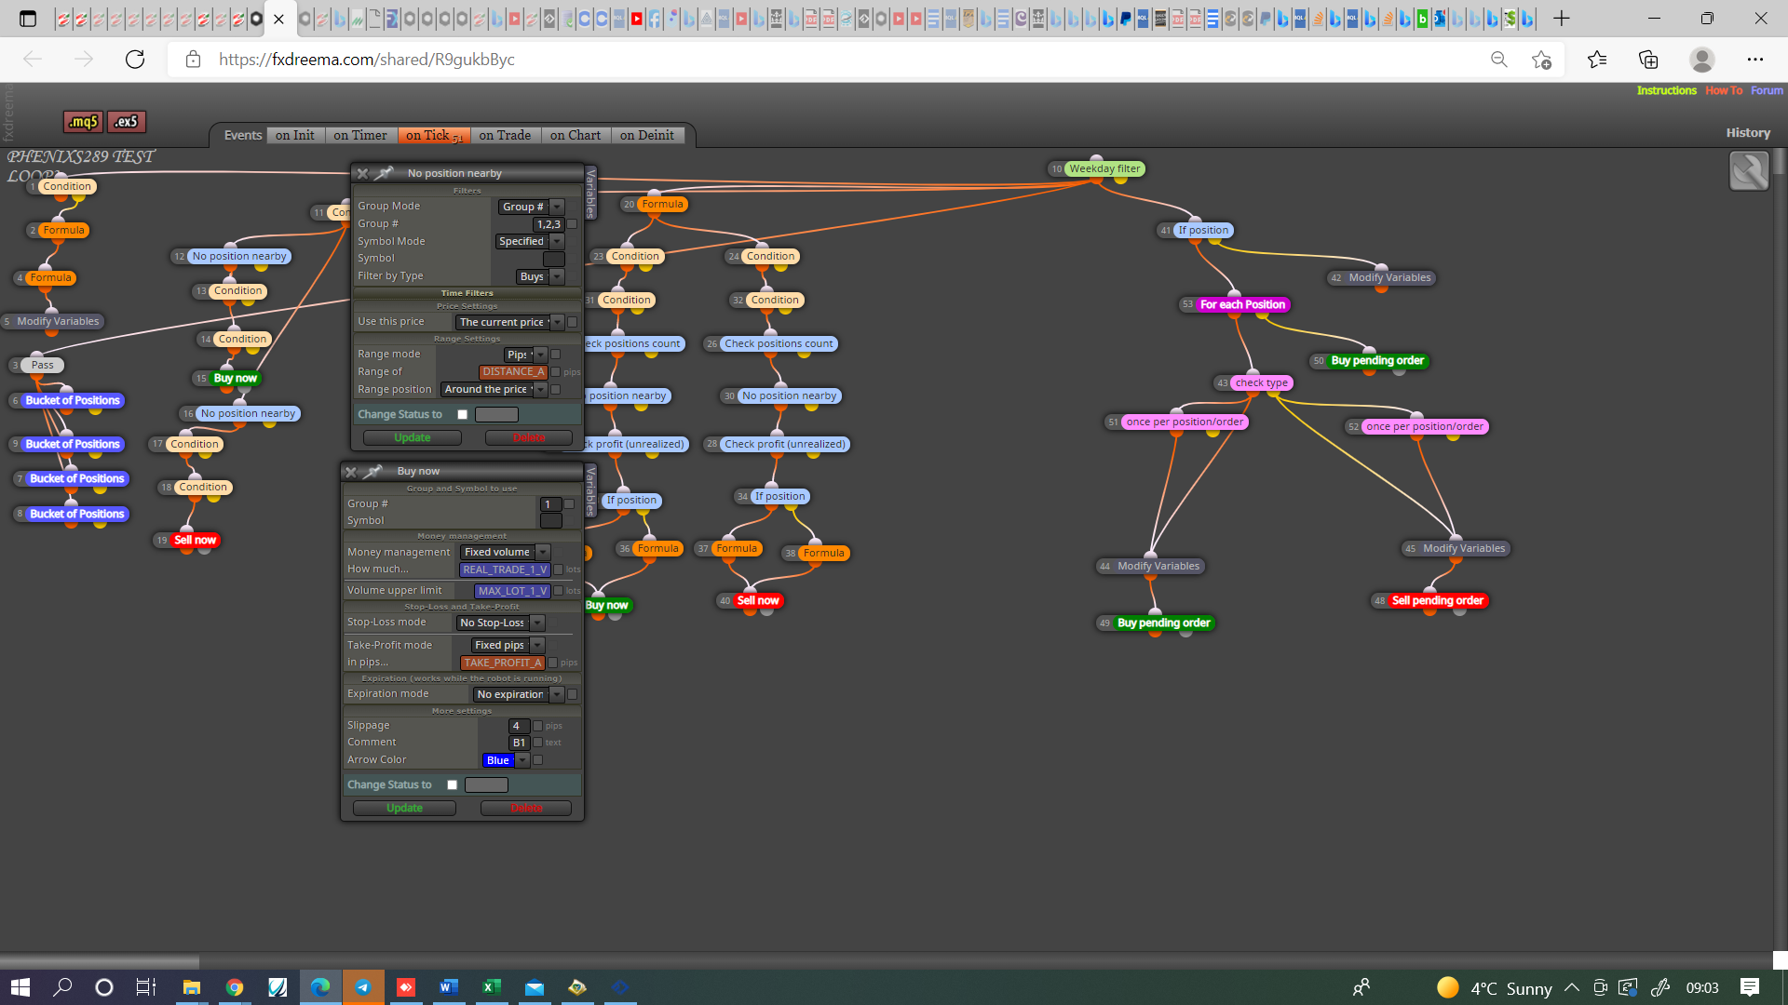Pin the Buy now settings panel
The image size is (1788, 1005).
[372, 472]
